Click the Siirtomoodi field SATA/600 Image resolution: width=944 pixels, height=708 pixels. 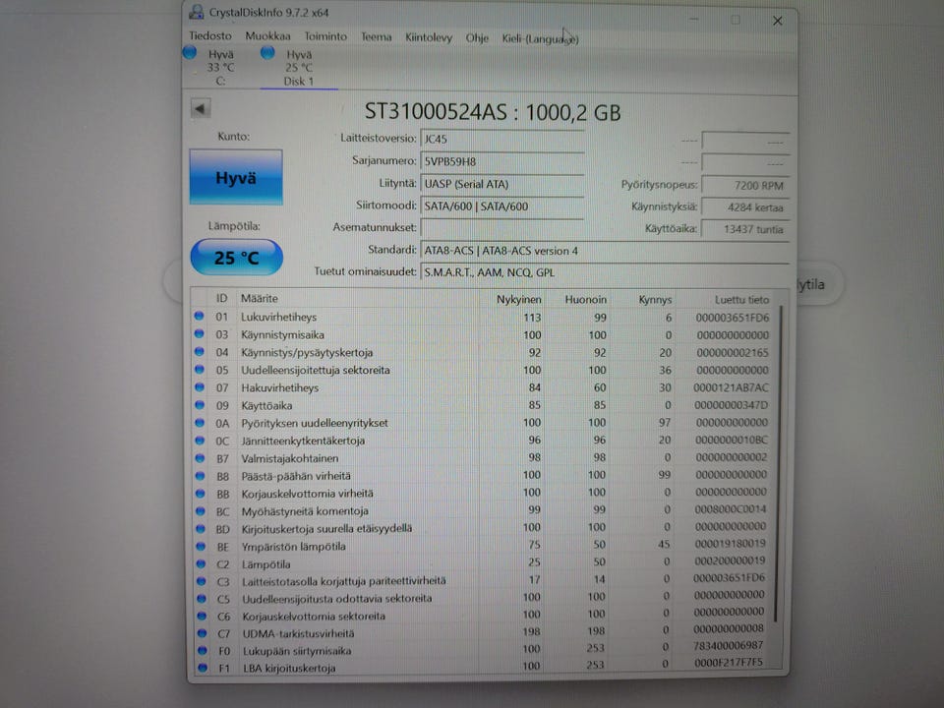pyautogui.click(x=502, y=206)
